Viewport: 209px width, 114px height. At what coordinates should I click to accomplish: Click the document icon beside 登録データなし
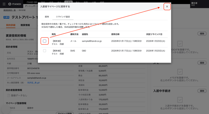[8, 95]
